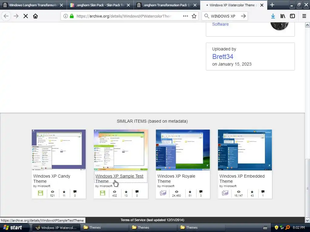Open the Firefox hamburger menu
The height and width of the screenshot is (232, 310).
[x=304, y=16]
